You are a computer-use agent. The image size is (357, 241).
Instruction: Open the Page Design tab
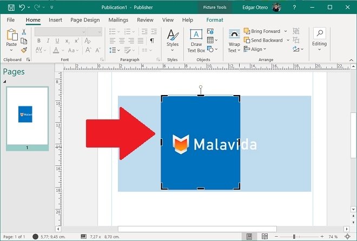[85, 20]
